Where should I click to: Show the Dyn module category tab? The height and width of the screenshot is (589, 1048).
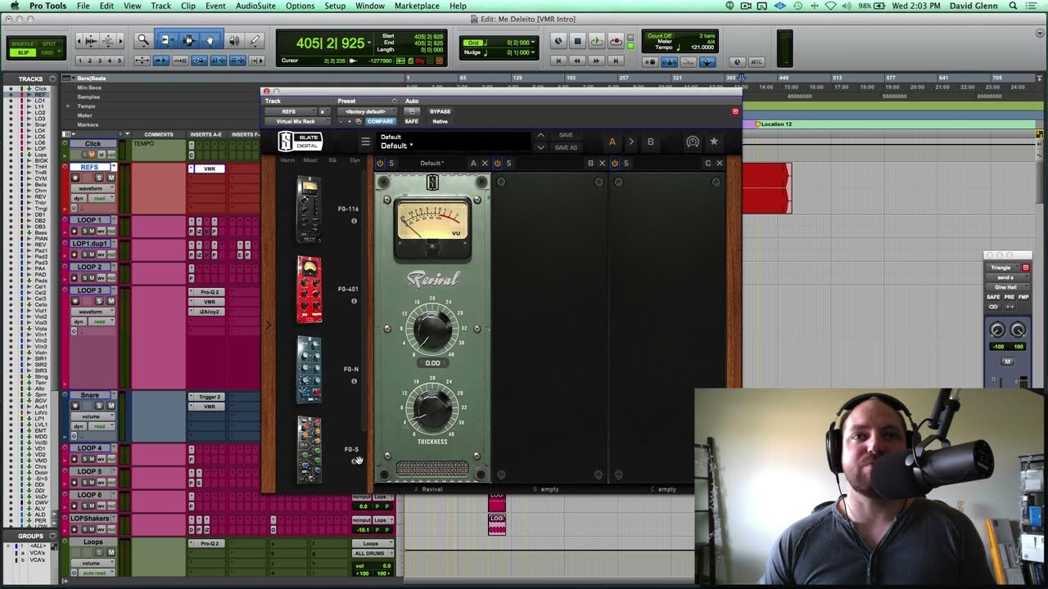point(355,160)
